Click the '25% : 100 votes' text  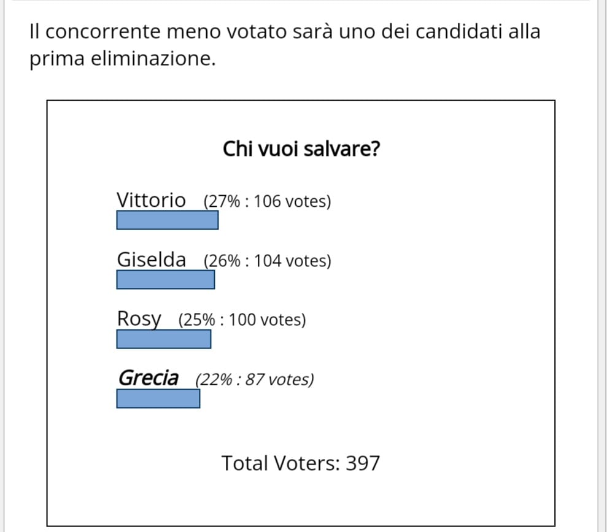242,320
